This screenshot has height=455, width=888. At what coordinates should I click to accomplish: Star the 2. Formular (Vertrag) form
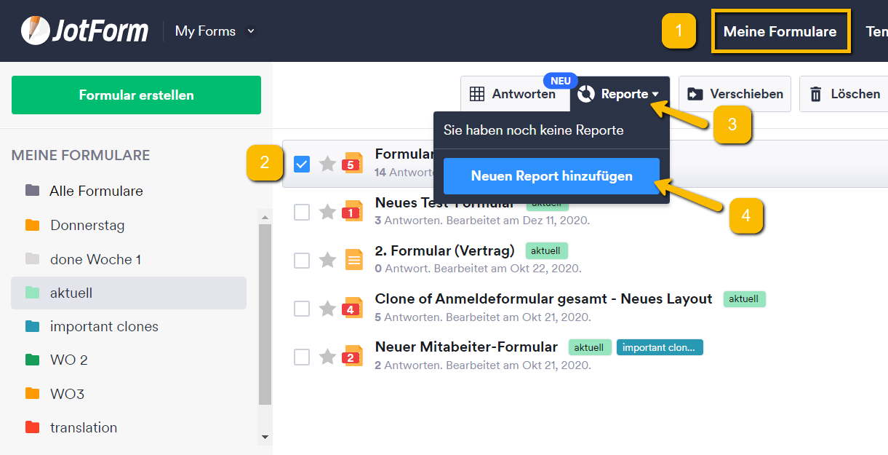(x=327, y=260)
